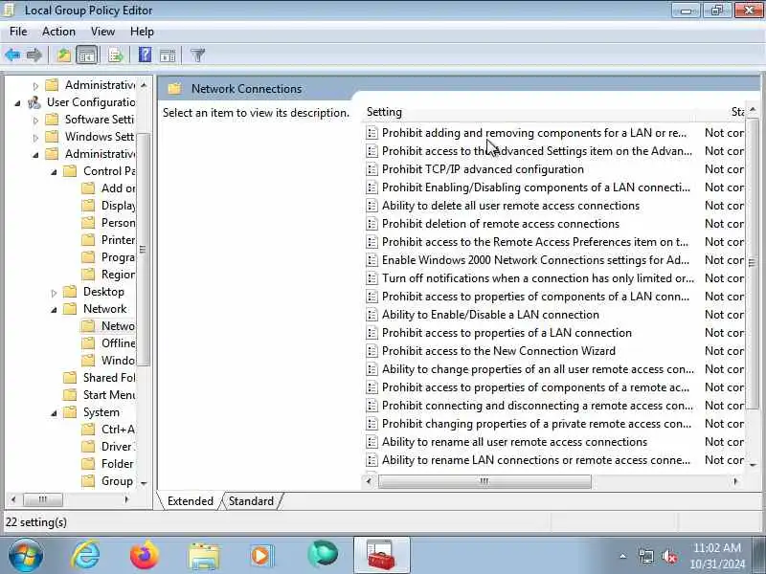Select "Prohibit Enabling/Disabling components of a LAN connecti..."

536,188
